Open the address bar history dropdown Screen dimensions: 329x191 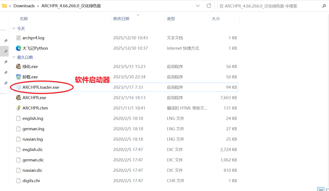pos(198,6)
